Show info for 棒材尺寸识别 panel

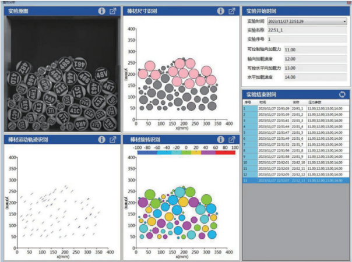pos(220,10)
